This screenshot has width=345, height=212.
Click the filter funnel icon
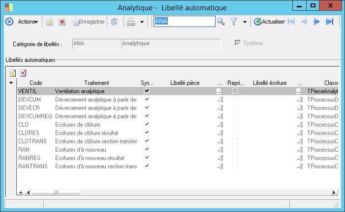click(234, 22)
